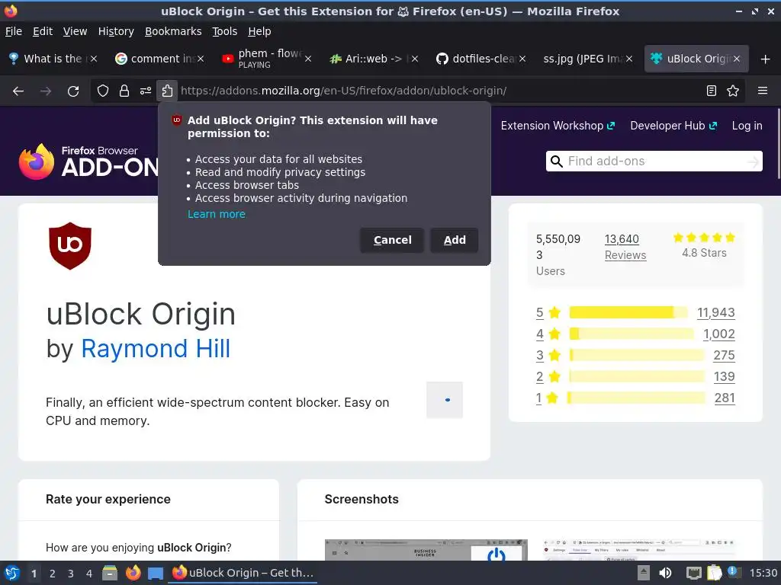The image size is (781, 585).
Task: Click the address bar URL
Action: click(x=343, y=91)
